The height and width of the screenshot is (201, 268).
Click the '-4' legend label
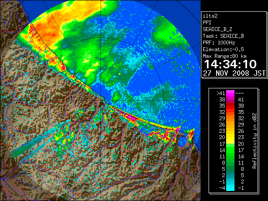pos(222,188)
